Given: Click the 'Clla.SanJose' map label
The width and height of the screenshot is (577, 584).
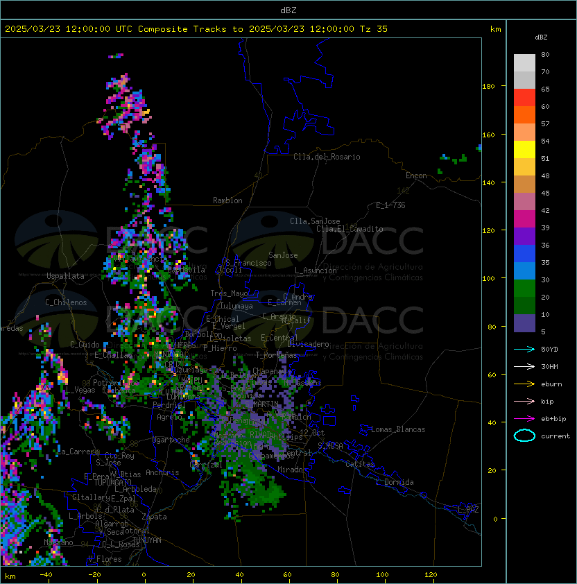Looking at the screenshot, I should [315, 221].
